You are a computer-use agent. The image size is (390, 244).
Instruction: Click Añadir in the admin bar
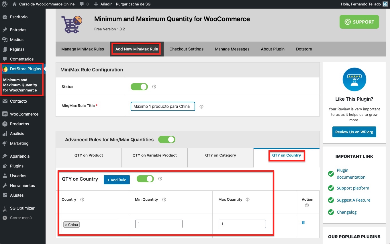point(103,4)
